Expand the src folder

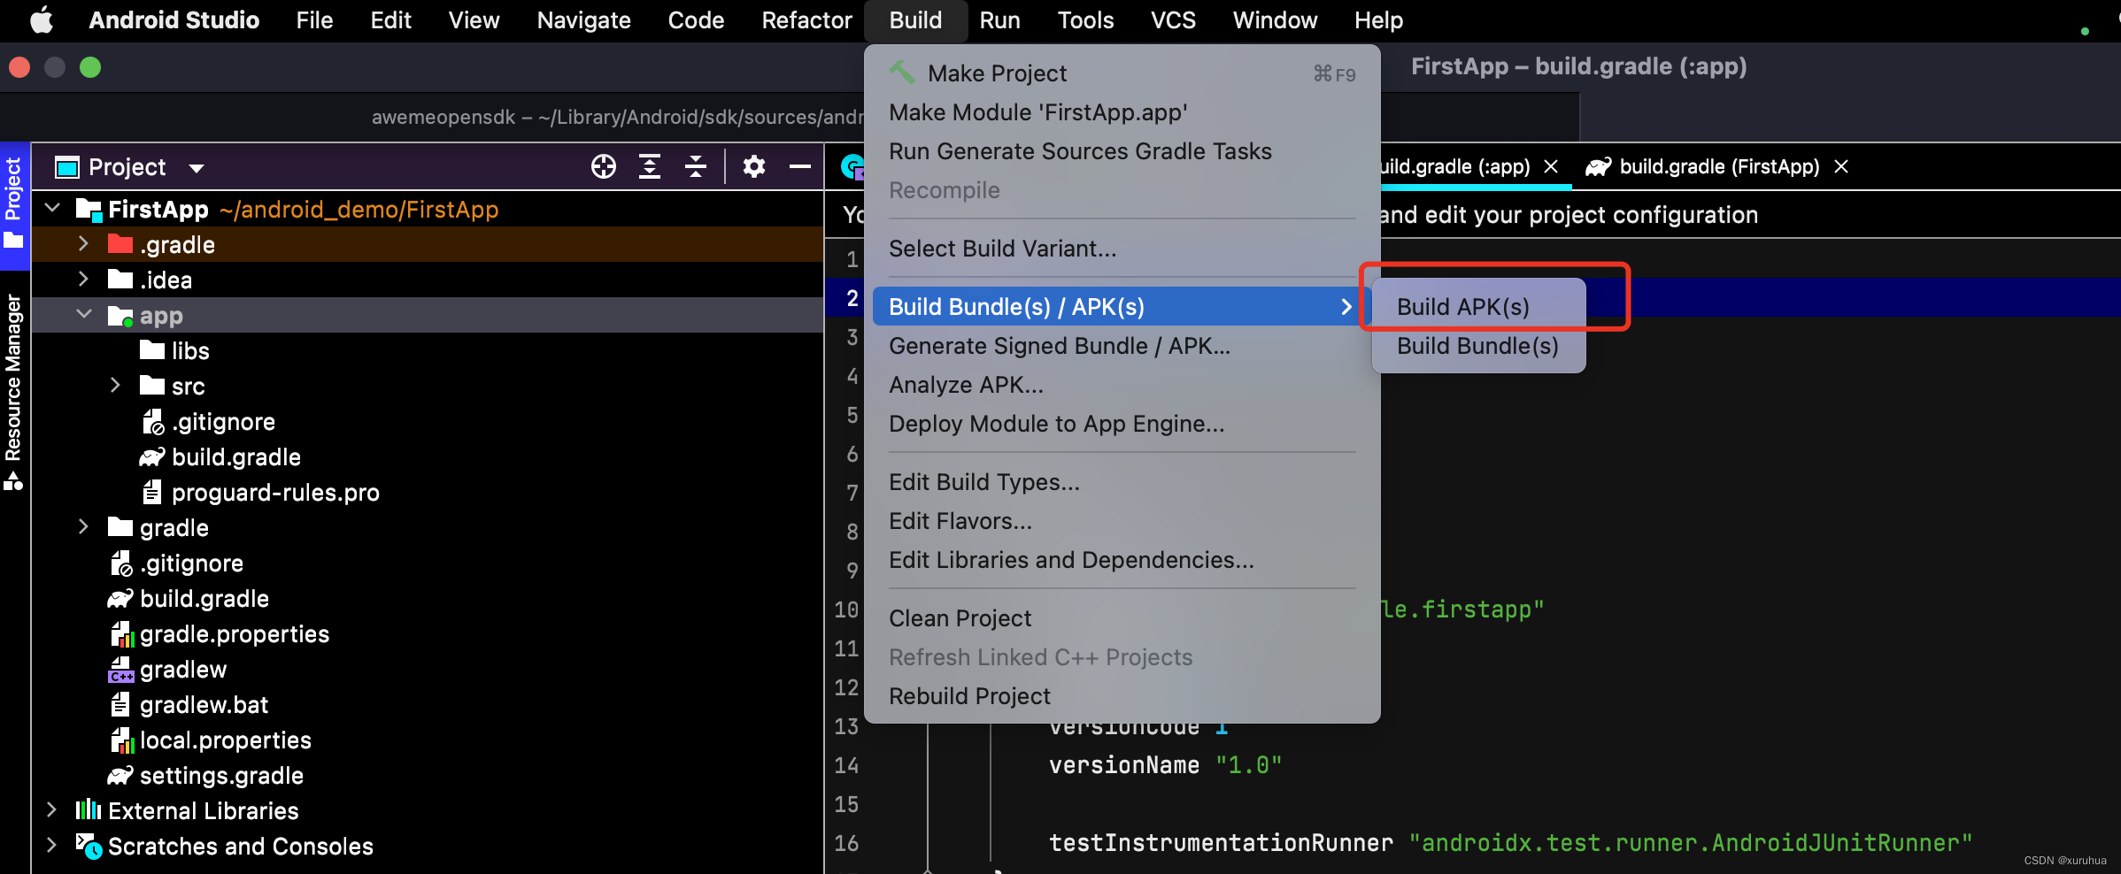coord(115,386)
